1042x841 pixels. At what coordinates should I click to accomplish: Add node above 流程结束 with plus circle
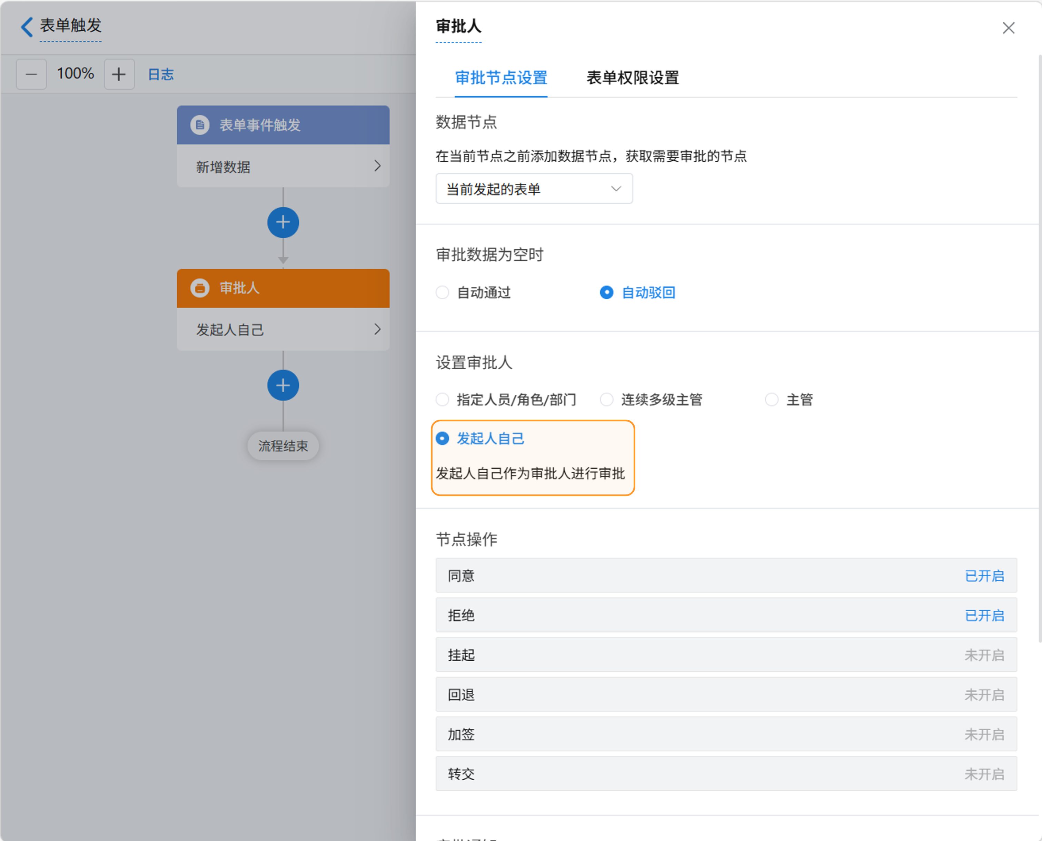283,385
